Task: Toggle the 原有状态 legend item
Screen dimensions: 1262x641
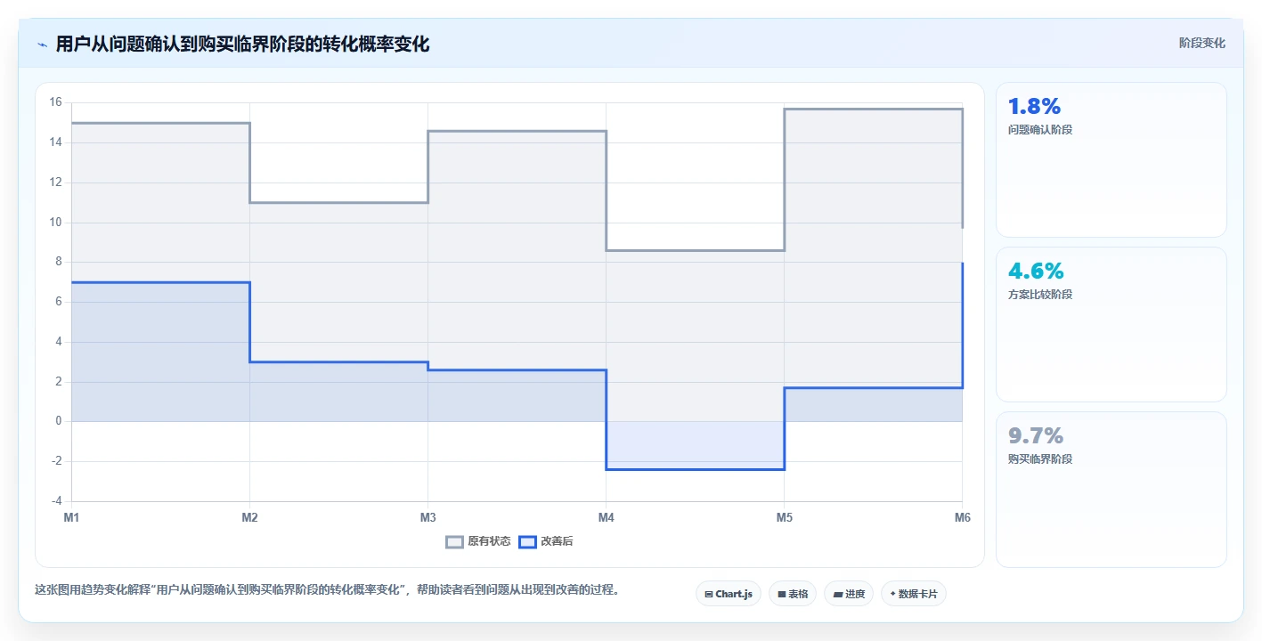Action: [478, 541]
